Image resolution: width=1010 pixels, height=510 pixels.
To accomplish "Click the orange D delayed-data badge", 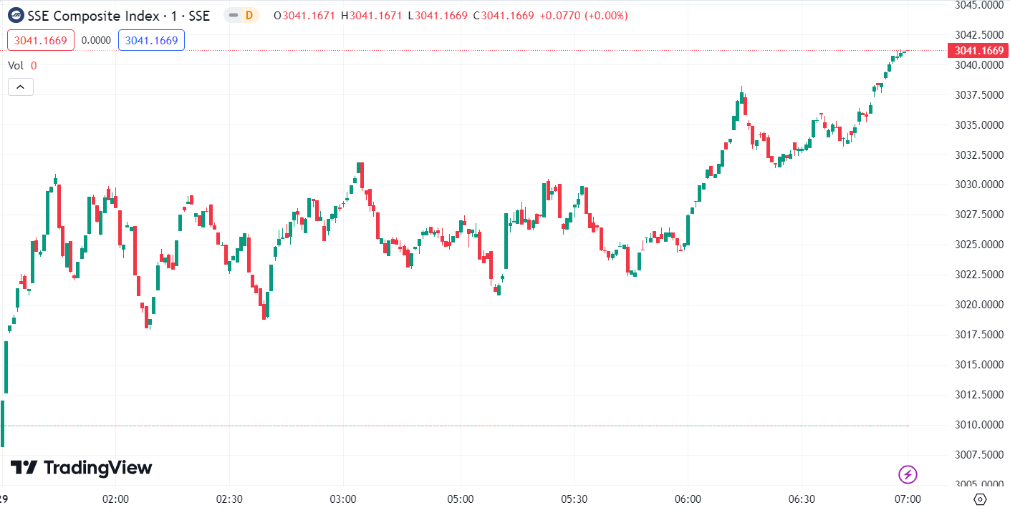I will [249, 15].
